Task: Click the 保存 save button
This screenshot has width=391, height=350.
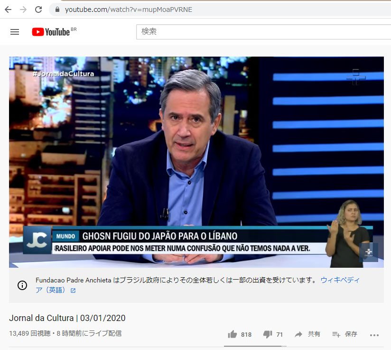Action: [351, 334]
